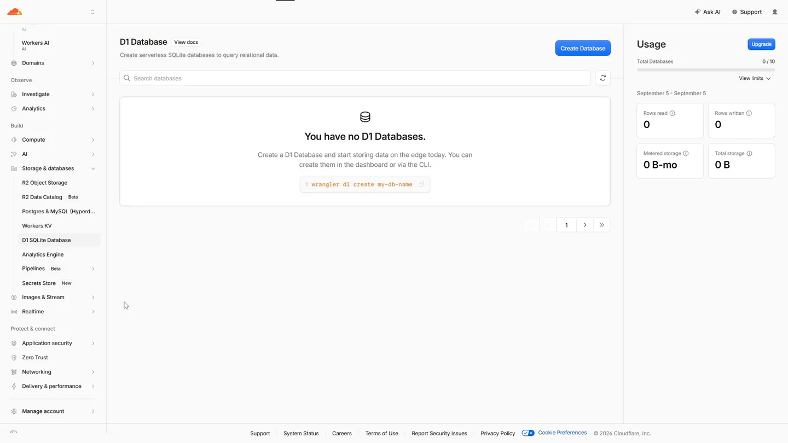Expand the Analytics chevron
Viewport: 788px width, 443px height.
point(93,109)
